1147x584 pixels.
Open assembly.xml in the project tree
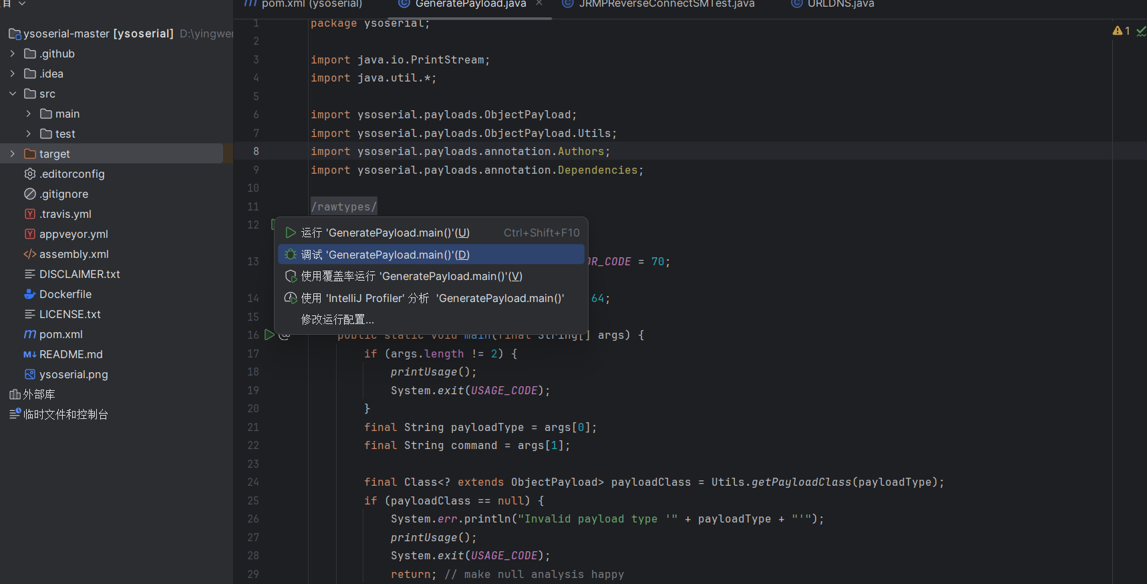[74, 254]
